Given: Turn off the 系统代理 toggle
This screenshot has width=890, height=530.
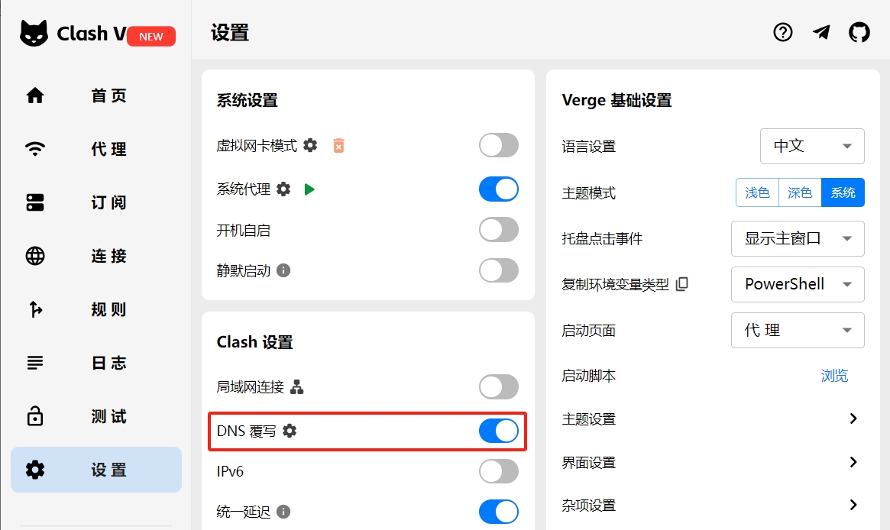Looking at the screenshot, I should coord(498,189).
